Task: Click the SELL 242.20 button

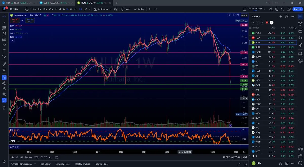Action: [x=15, y=20]
